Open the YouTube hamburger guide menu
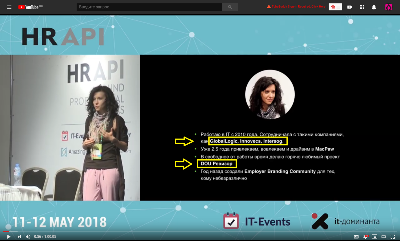The image size is (400, 241). pyautogui.click(x=9, y=7)
